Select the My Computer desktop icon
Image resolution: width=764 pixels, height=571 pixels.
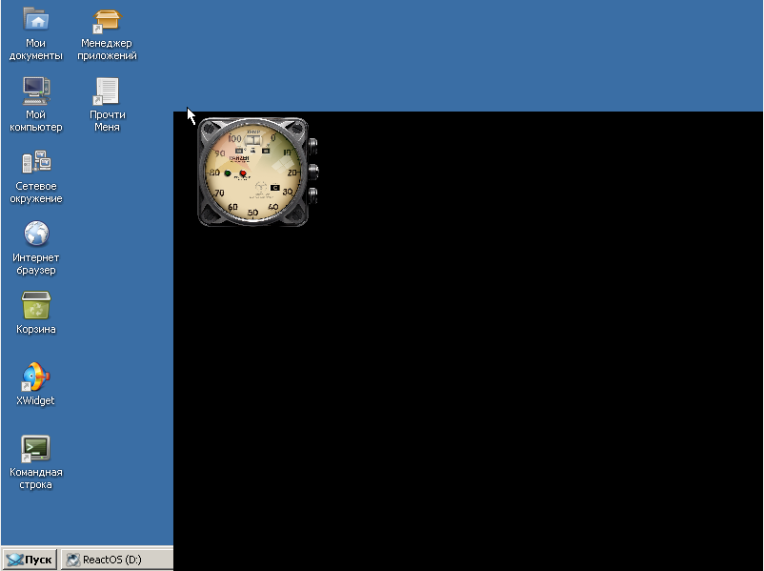pos(36,91)
